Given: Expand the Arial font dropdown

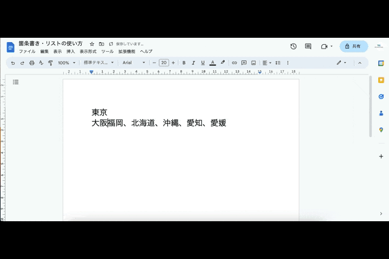Looking at the screenshot, I should click(x=133, y=63).
